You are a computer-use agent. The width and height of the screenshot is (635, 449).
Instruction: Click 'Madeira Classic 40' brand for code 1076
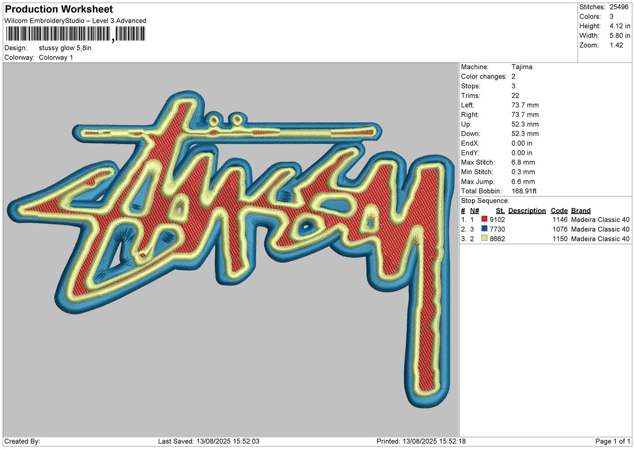point(600,229)
